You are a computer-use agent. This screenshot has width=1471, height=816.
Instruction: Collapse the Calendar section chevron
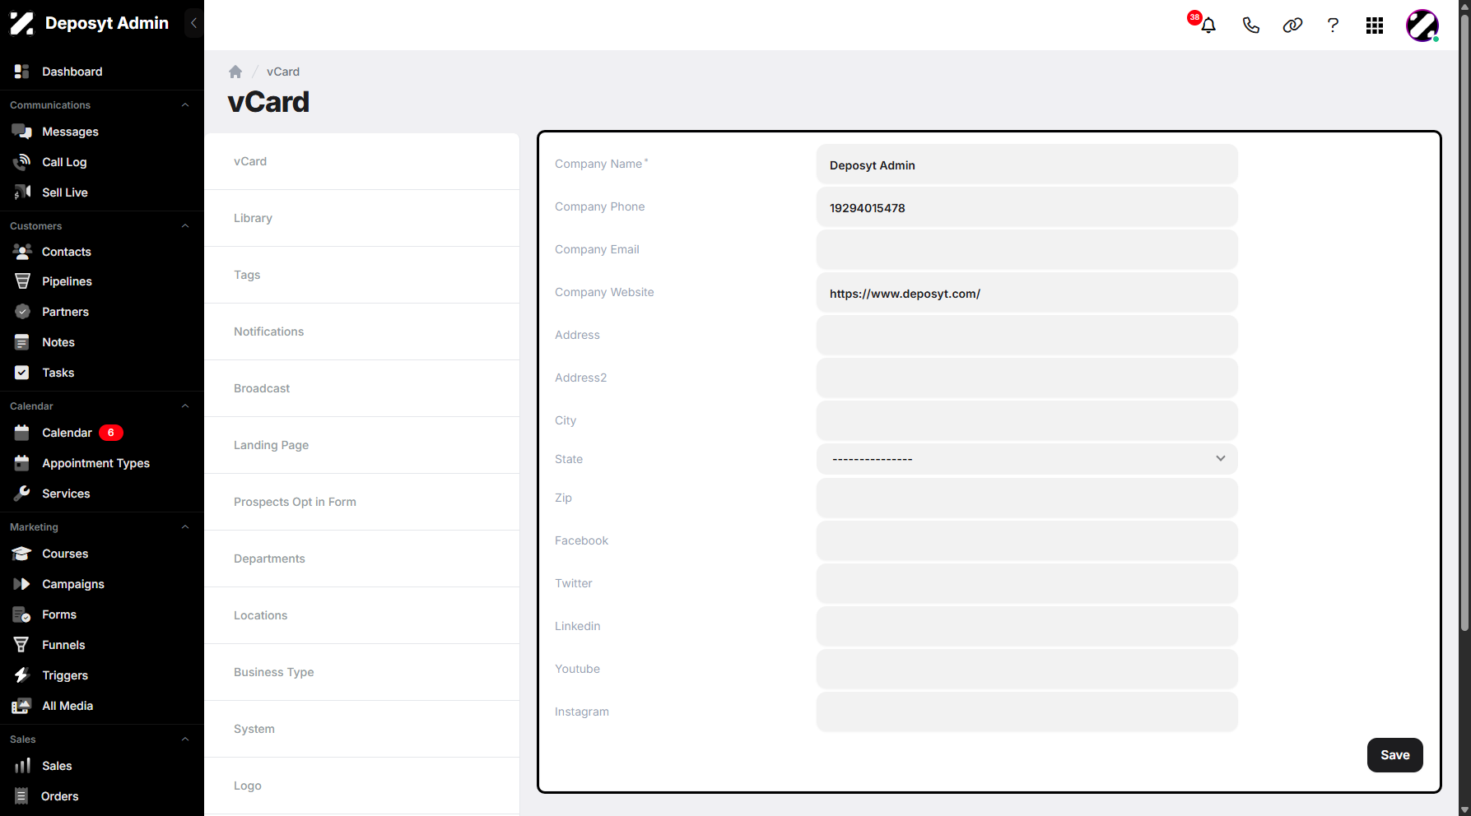(x=185, y=406)
